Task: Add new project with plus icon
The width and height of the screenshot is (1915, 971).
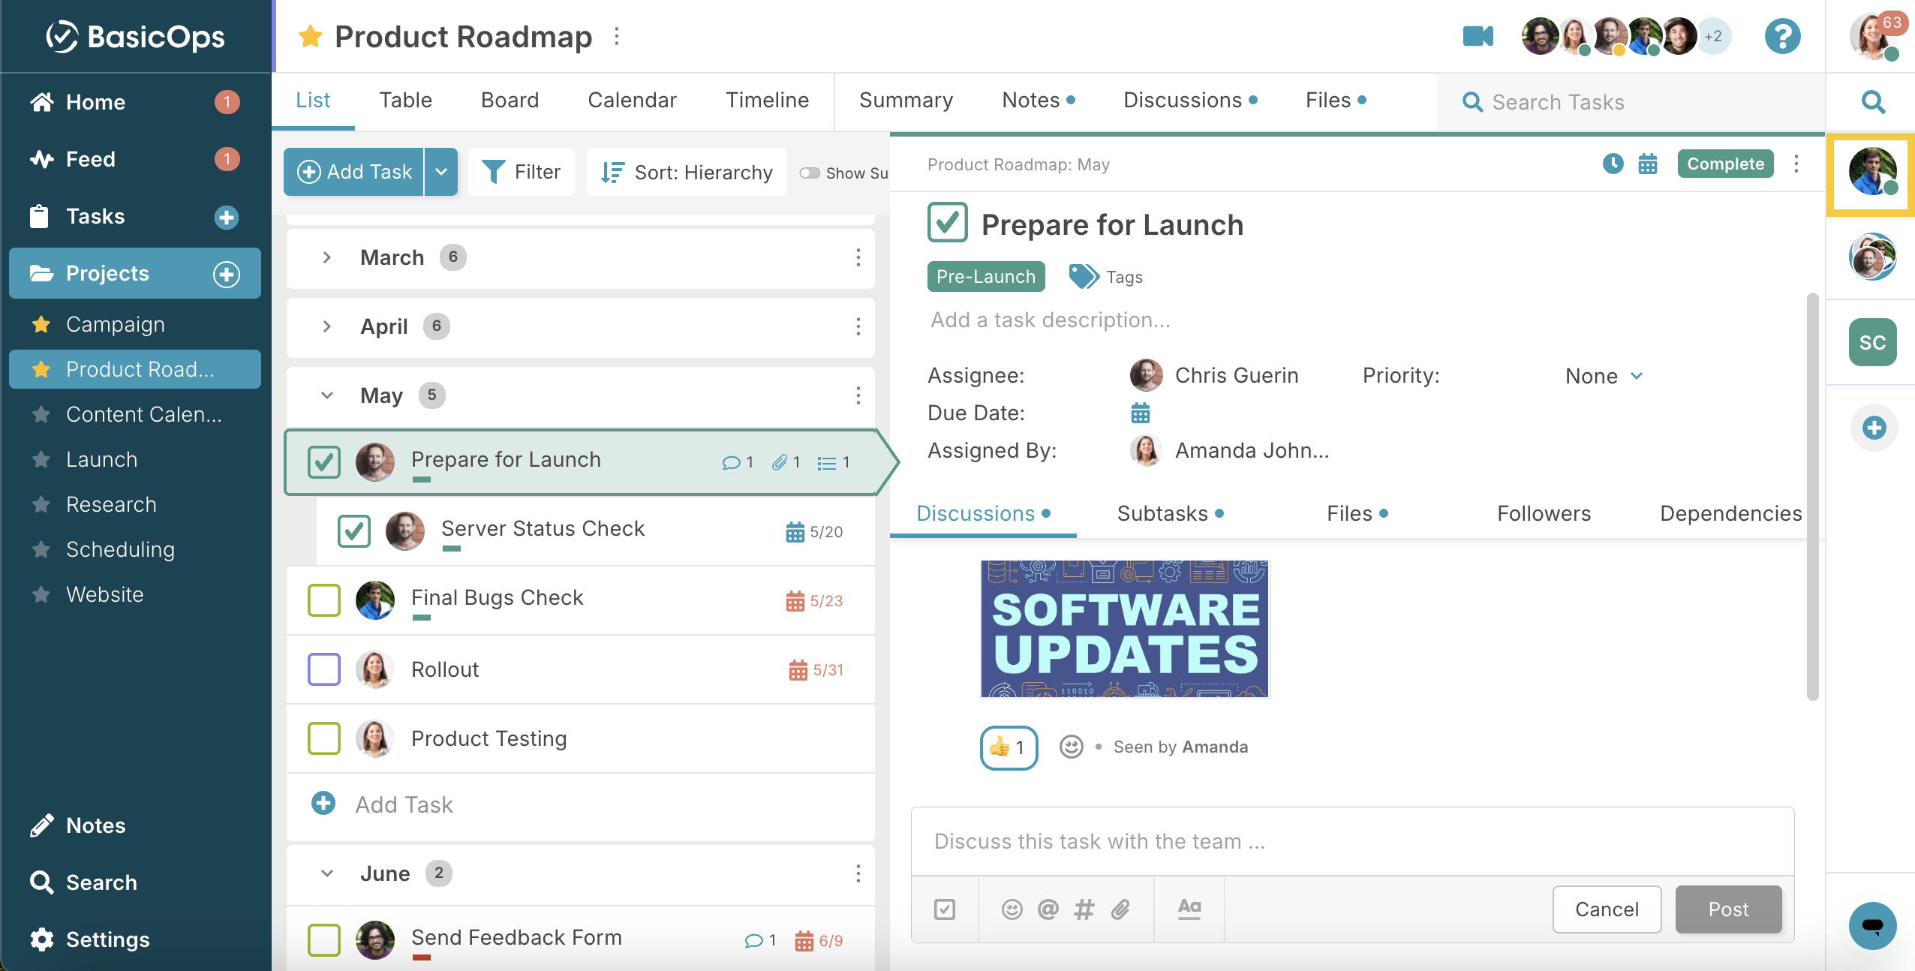Action: [227, 274]
